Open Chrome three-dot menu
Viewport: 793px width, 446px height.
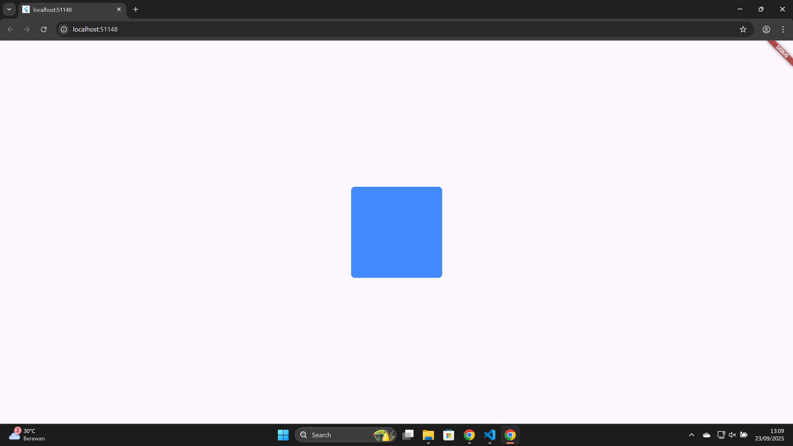pos(783,29)
